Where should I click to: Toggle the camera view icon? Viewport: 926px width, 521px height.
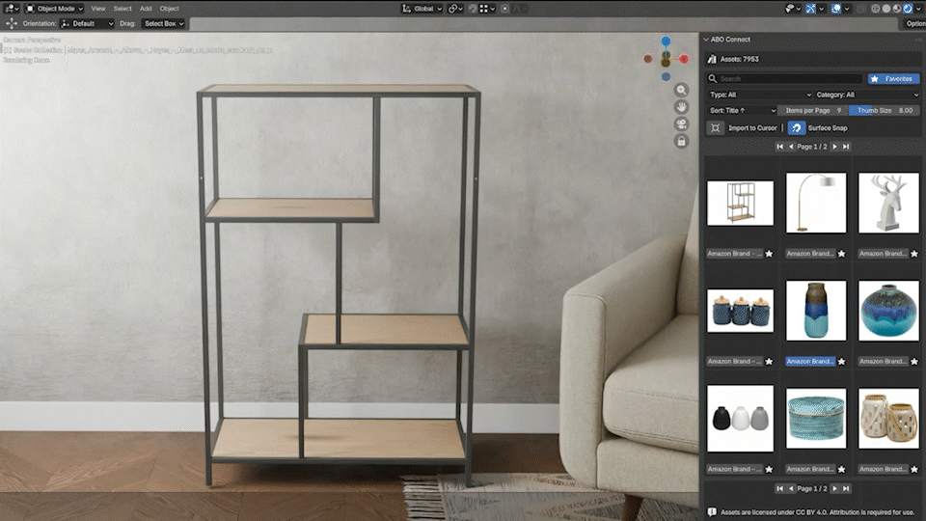682,124
